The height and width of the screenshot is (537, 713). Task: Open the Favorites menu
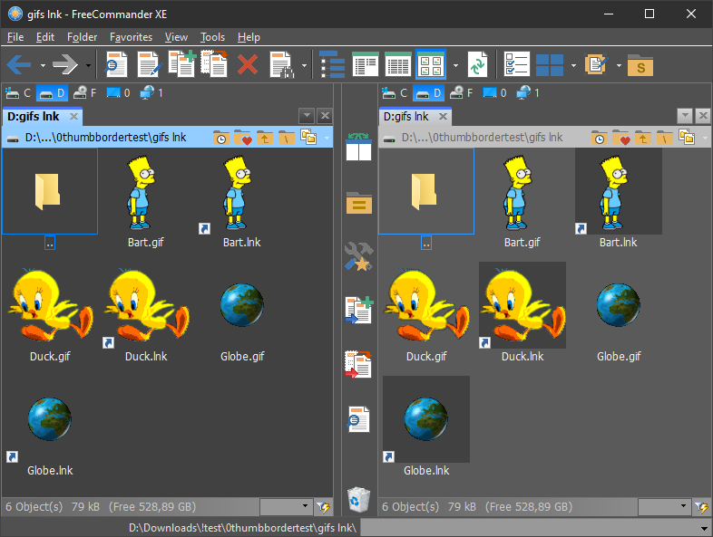click(x=131, y=37)
